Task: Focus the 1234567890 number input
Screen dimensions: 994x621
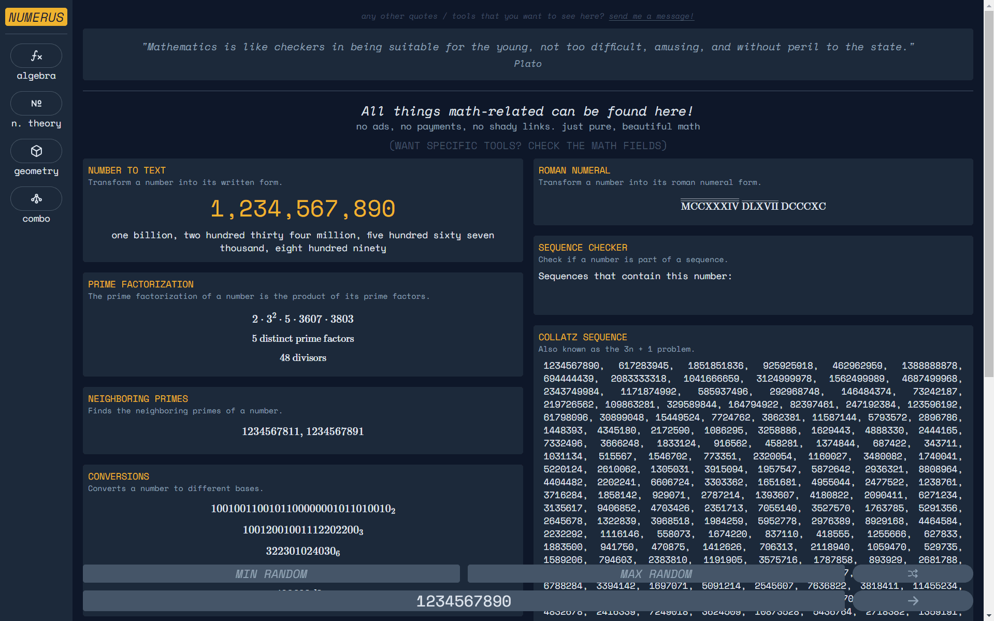Action: (x=464, y=601)
